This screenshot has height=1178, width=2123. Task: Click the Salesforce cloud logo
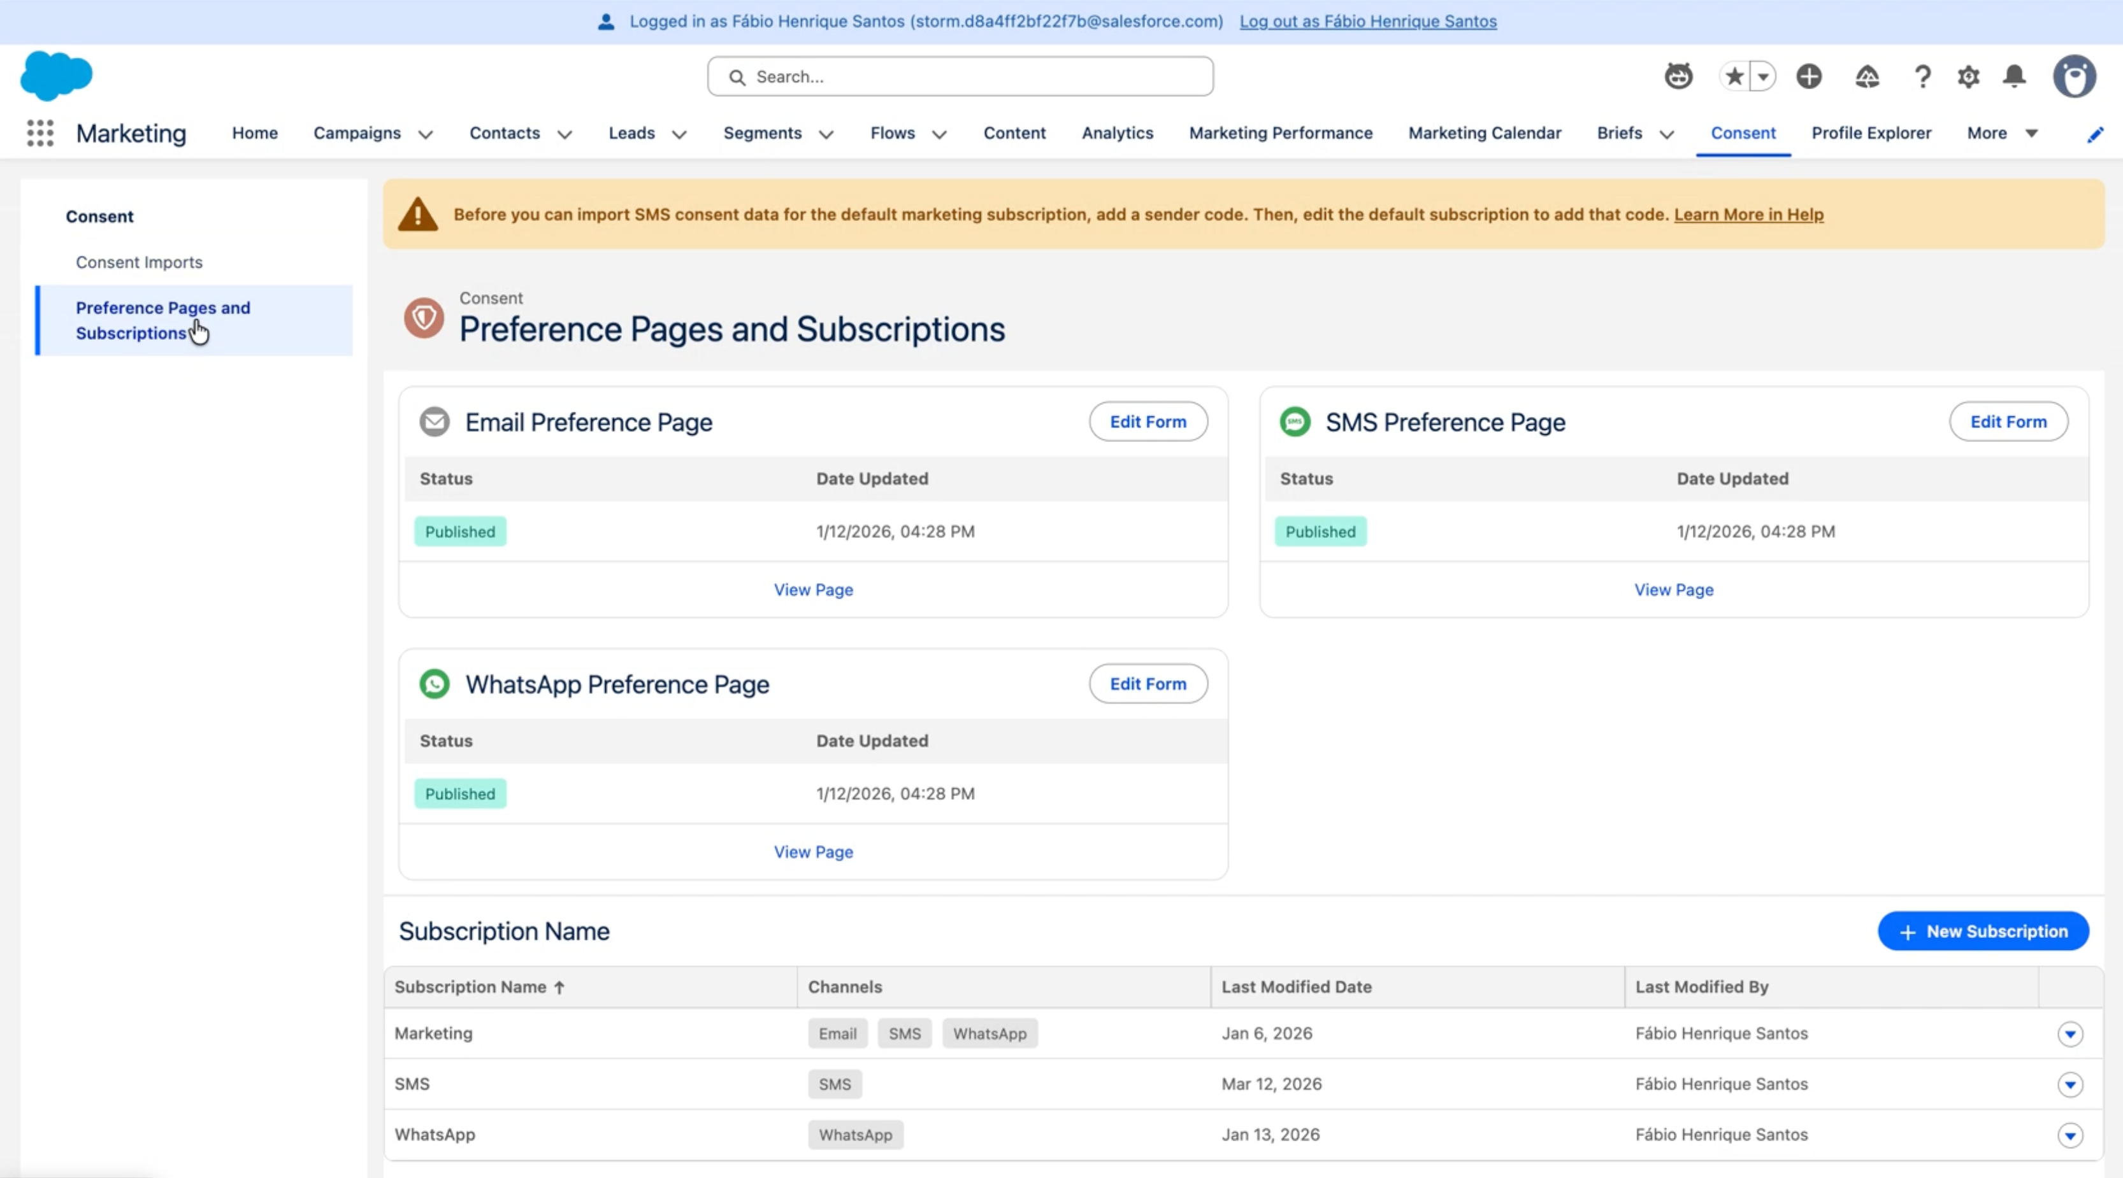pos(56,76)
